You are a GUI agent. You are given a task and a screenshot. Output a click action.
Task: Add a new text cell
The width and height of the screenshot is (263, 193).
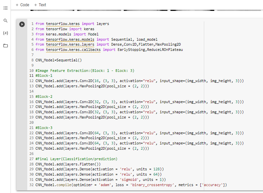pyautogui.click(x=40, y=5)
